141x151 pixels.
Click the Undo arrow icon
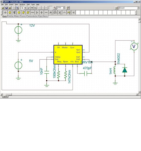click(x=39, y=8)
